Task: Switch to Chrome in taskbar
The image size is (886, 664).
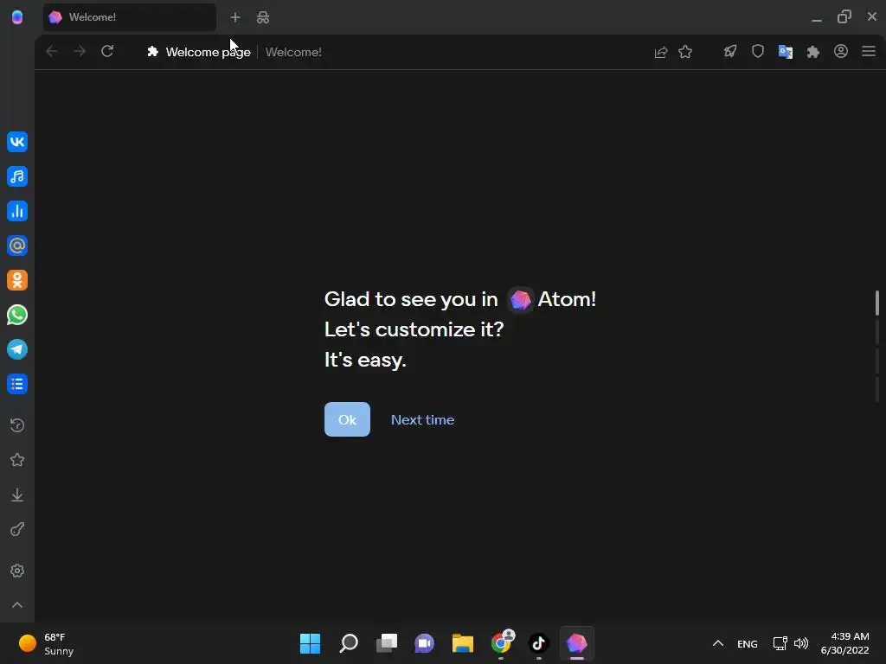Action: 501,643
